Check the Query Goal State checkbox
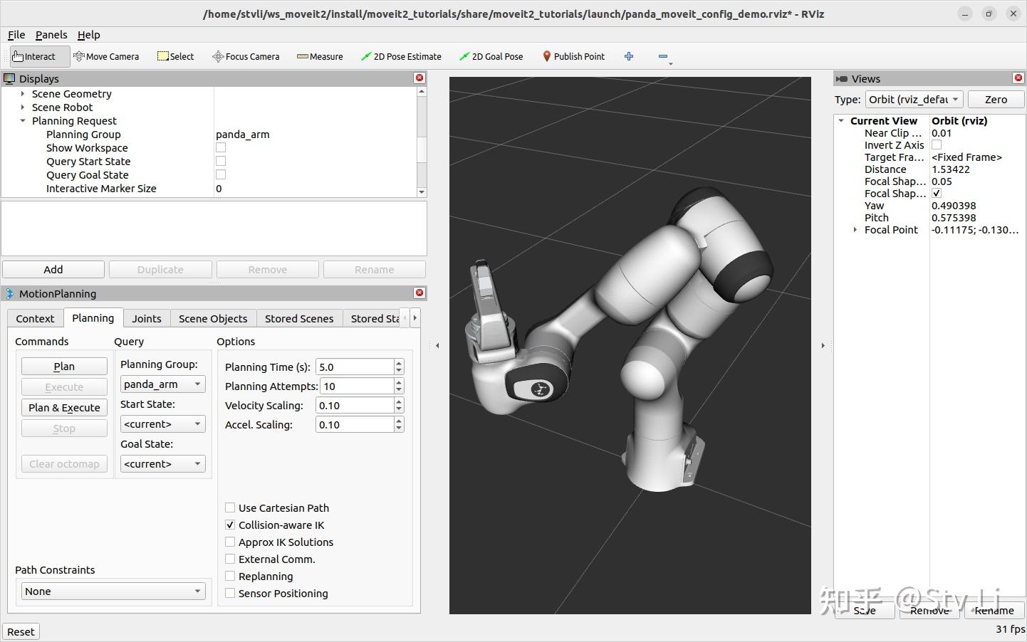The height and width of the screenshot is (642, 1027). pyautogui.click(x=221, y=174)
